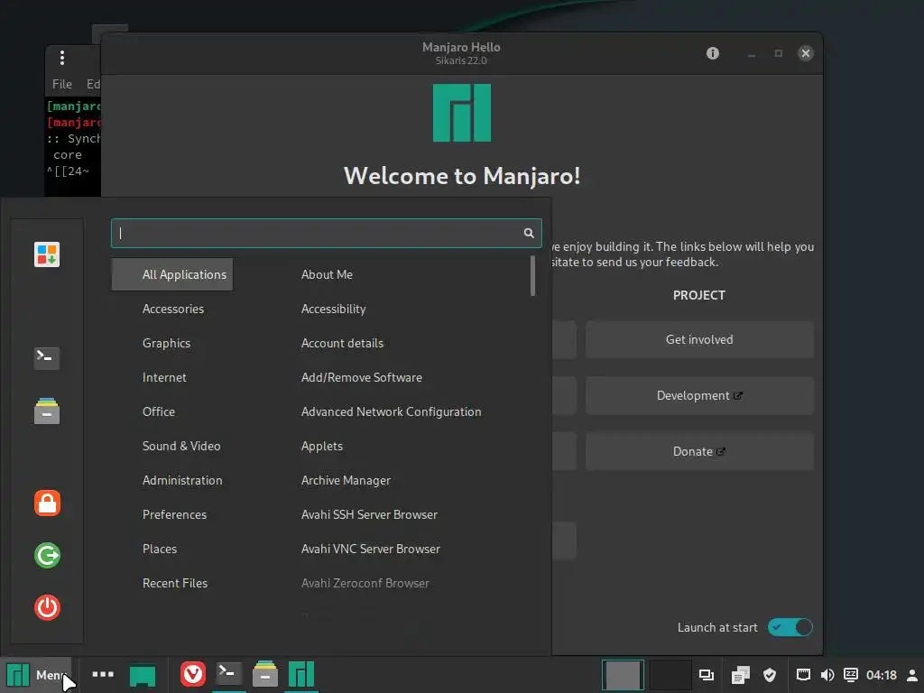
Task: Launch Avahi Zeroconf Browser
Action: [x=365, y=583]
